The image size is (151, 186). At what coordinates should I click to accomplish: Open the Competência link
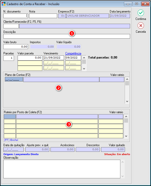[x=73, y=53]
